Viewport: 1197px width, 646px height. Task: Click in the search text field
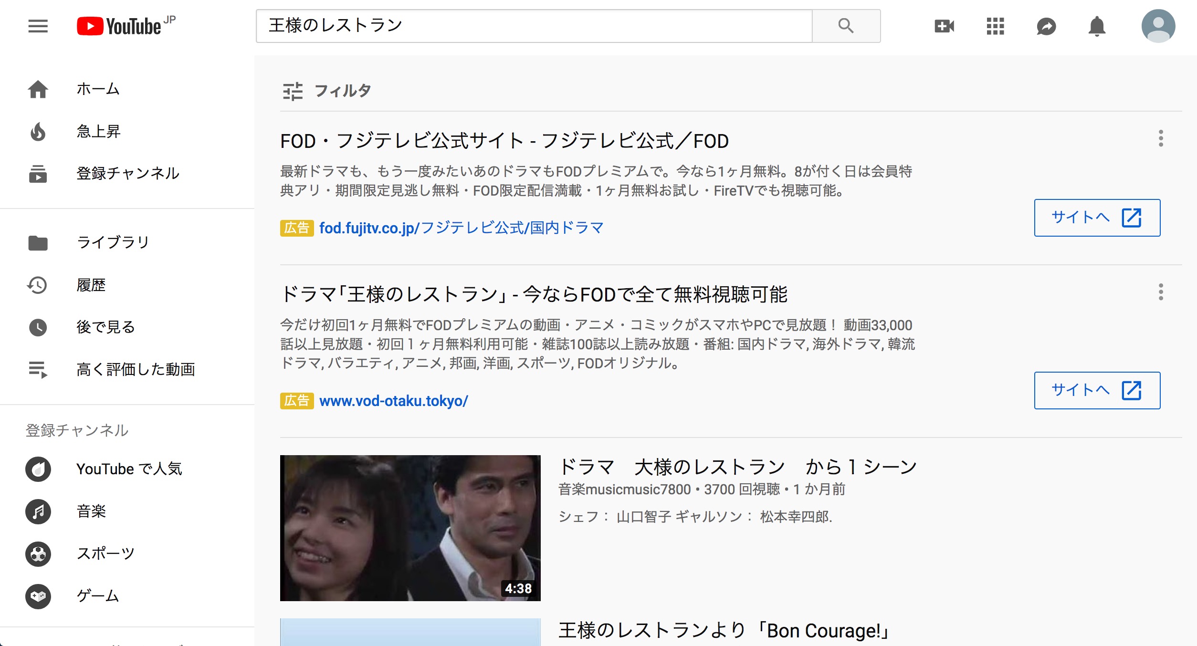click(x=534, y=26)
